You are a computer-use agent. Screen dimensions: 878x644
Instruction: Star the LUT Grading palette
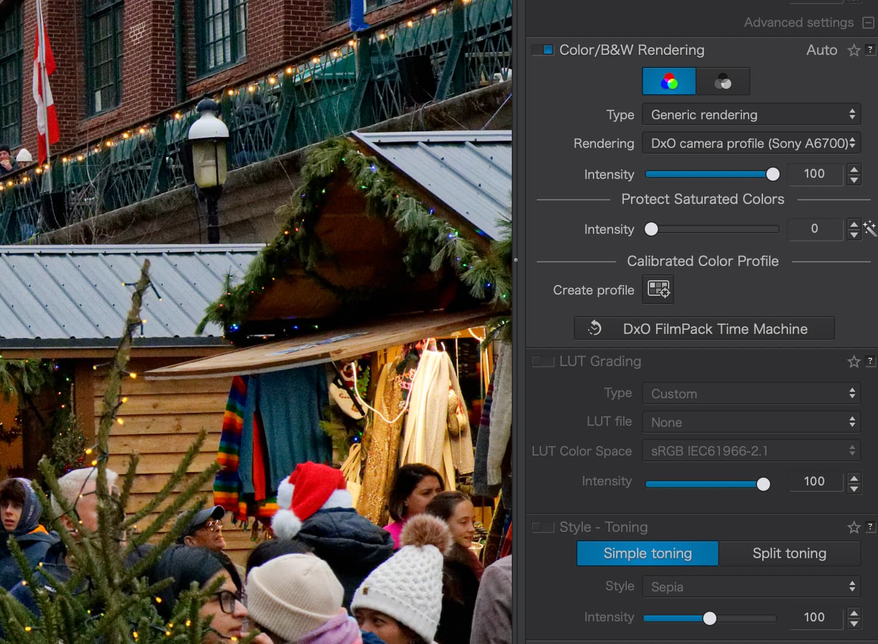coord(854,361)
